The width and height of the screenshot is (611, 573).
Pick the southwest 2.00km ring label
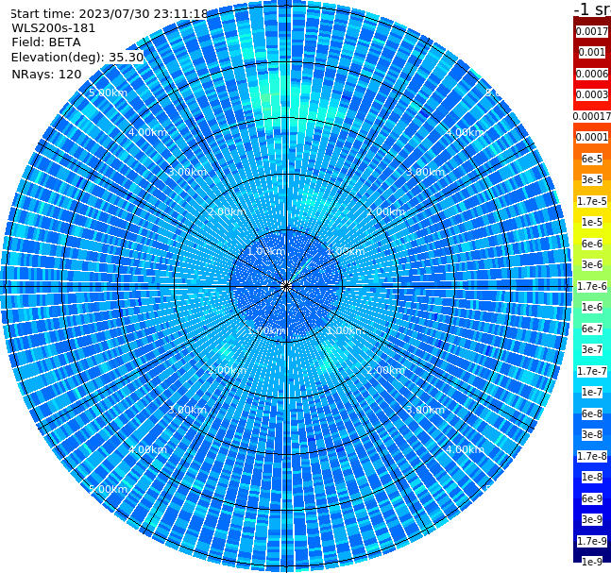coord(228,370)
